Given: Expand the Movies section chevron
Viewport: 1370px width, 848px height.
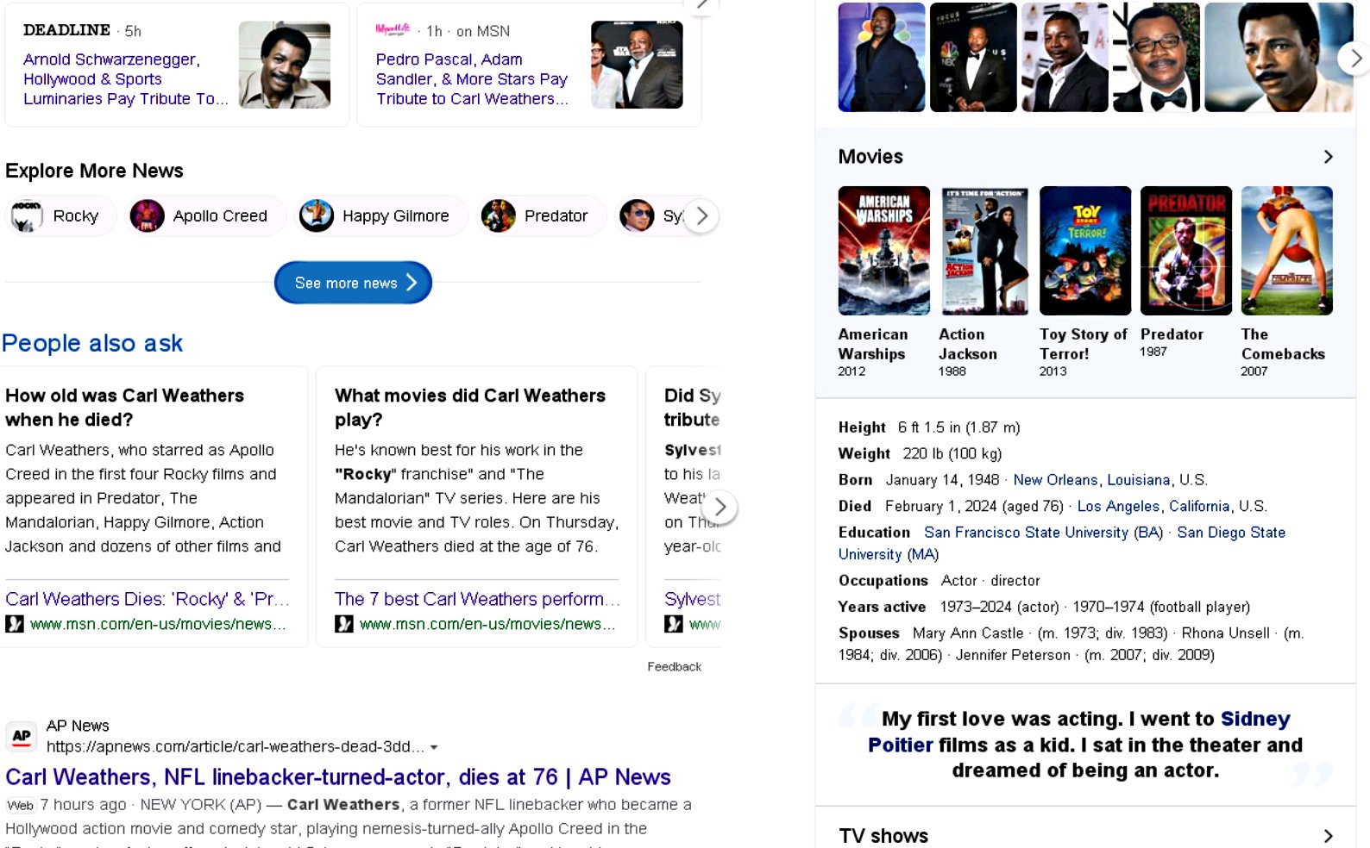Looking at the screenshot, I should pos(1328,157).
